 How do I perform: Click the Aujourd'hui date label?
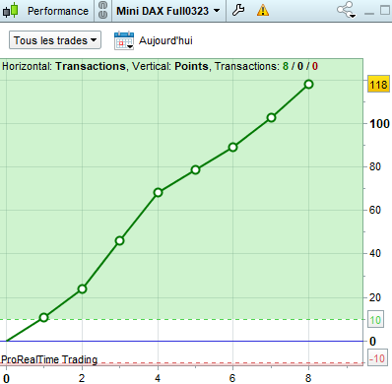coord(165,40)
